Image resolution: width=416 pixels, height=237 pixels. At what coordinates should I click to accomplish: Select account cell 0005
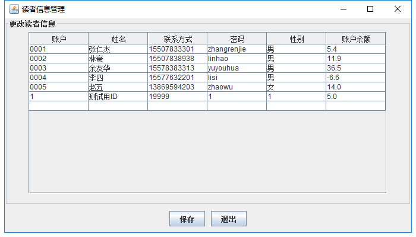coord(59,87)
